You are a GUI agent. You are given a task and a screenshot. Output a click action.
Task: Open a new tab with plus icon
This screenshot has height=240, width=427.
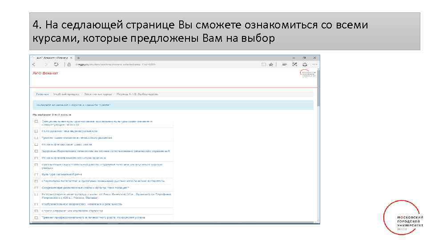click(x=78, y=58)
